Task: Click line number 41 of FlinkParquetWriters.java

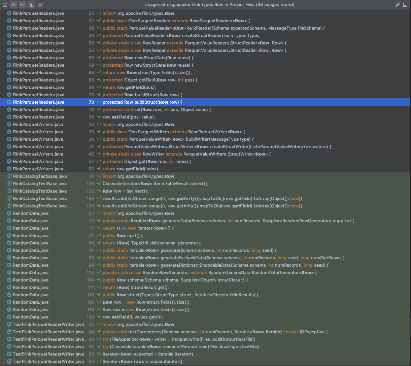Action: click(91, 147)
